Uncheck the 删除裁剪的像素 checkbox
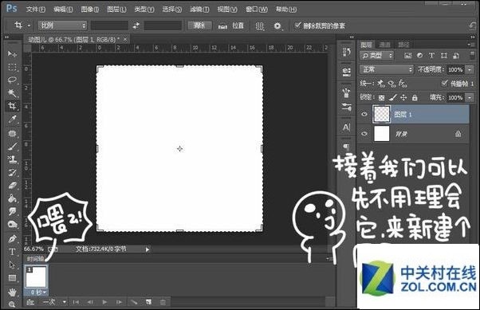This screenshot has width=480, height=310. 297,26
